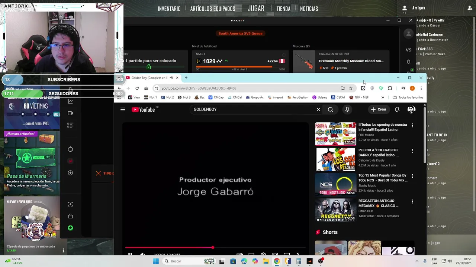Open the Pase de la armería store item
The image size is (476, 267).
point(32,163)
